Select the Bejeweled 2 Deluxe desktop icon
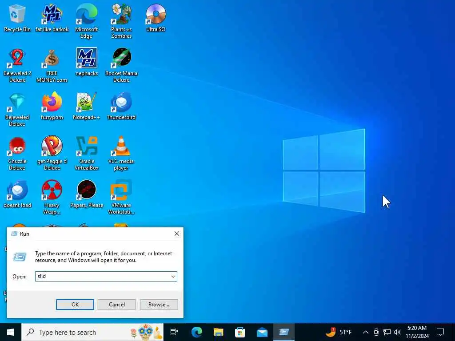The image size is (455, 341). pyautogui.click(x=17, y=65)
